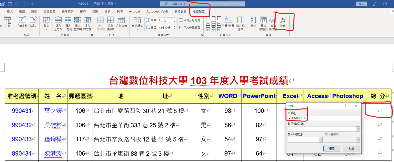Click the 搜尋 search box
The image size is (394, 162).
[202, 4]
